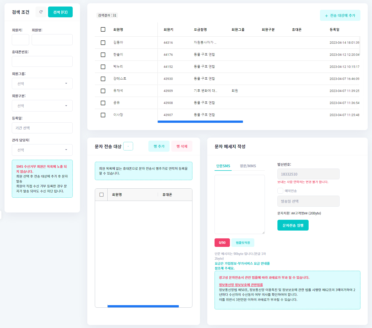Viewport: 372px width, 328px height.
Task: Click the member table horizontal scrollbar
Action: (200, 122)
